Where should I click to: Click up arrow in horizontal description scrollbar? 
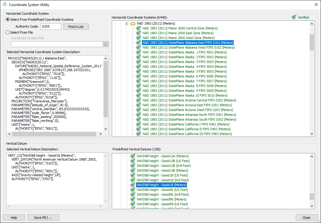tap(105, 59)
